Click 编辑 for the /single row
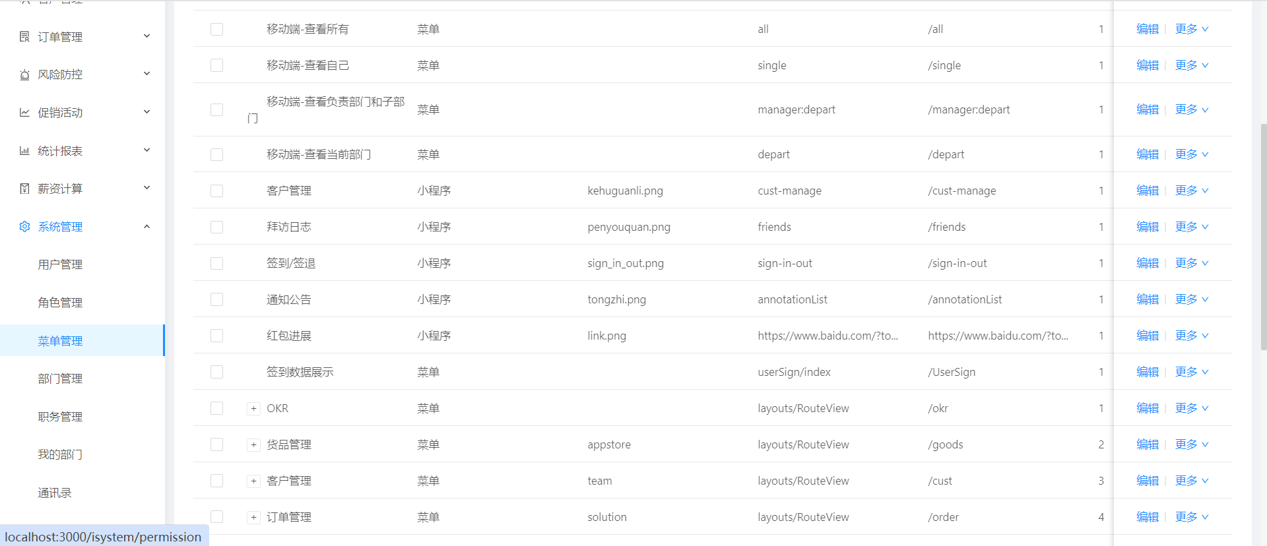This screenshot has height=546, width=1267. pyautogui.click(x=1148, y=65)
